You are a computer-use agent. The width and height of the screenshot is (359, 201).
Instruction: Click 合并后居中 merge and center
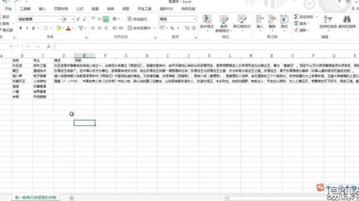pos(139,28)
